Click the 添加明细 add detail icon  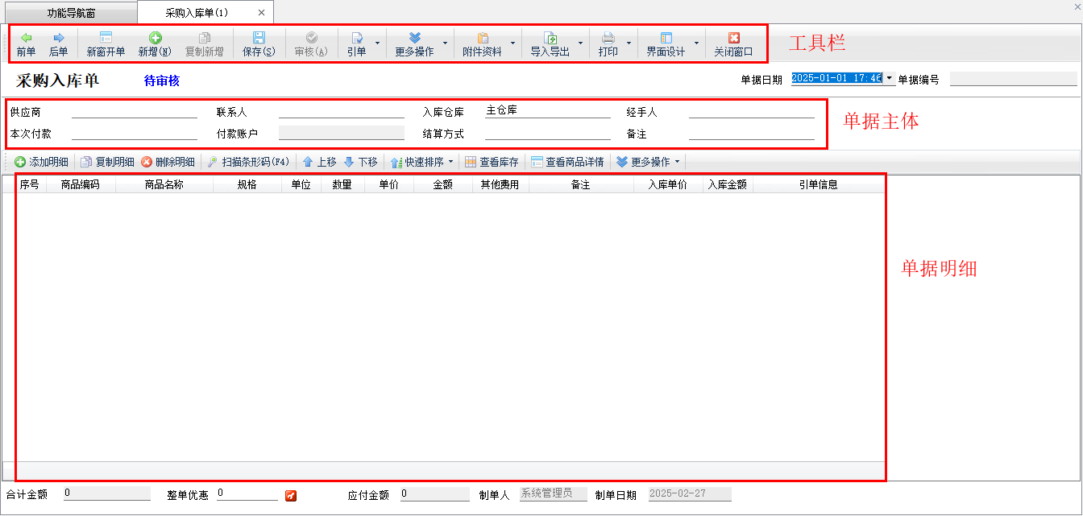pyautogui.click(x=20, y=162)
